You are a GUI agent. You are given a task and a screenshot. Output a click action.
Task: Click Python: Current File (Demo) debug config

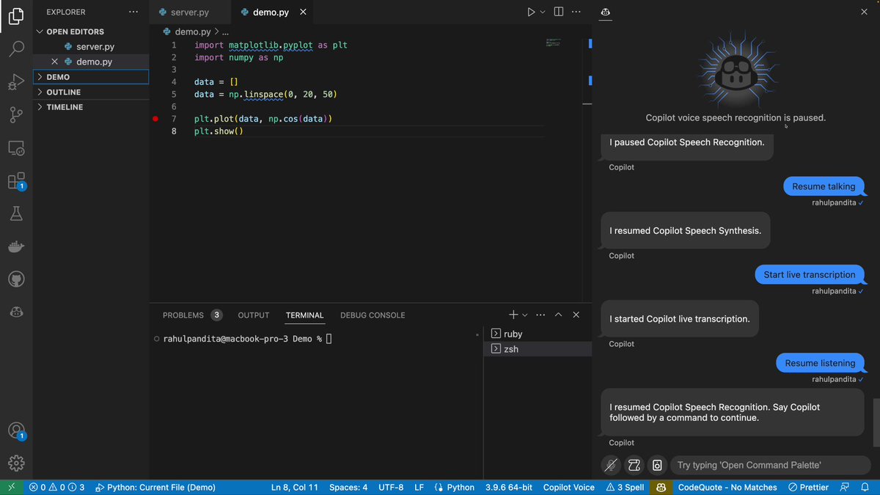(155, 488)
